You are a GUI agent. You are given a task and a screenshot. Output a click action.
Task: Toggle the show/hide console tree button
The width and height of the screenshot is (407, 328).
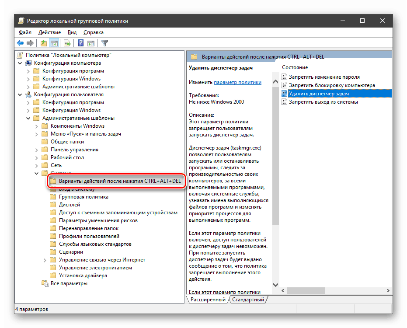pyautogui.click(x=54, y=43)
